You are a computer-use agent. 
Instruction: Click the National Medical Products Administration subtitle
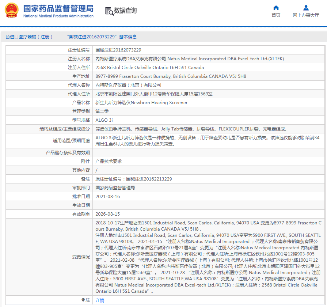[x=58, y=16]
